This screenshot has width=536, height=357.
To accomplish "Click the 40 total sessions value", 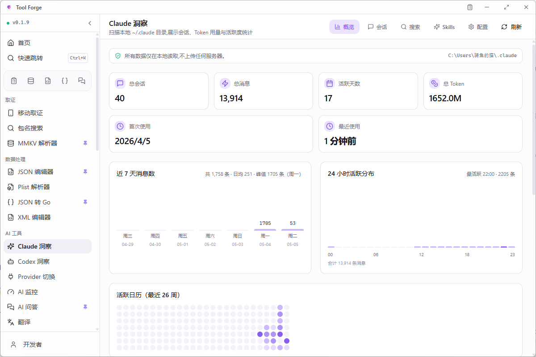I will click(120, 98).
